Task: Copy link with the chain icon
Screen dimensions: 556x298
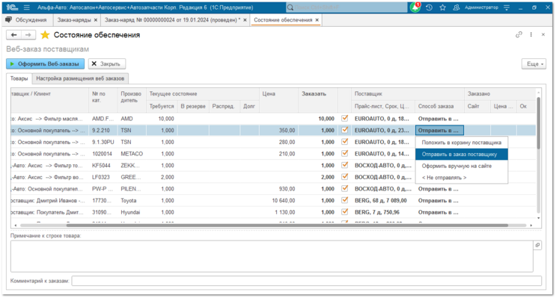Action: pyautogui.click(x=519, y=34)
